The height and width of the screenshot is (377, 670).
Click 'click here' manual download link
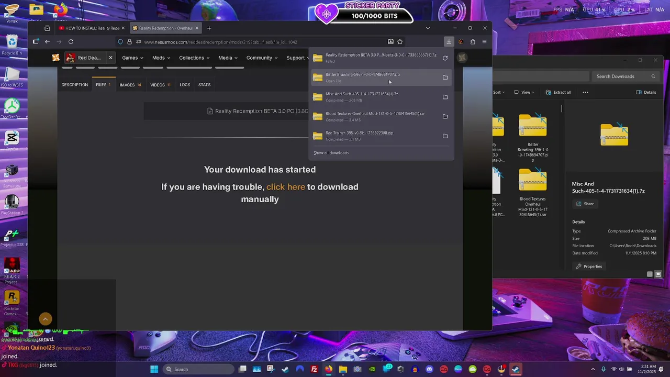click(x=285, y=187)
